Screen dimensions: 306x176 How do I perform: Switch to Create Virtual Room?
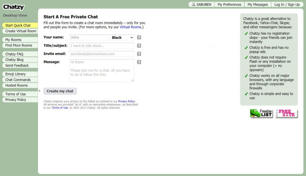point(20,31)
